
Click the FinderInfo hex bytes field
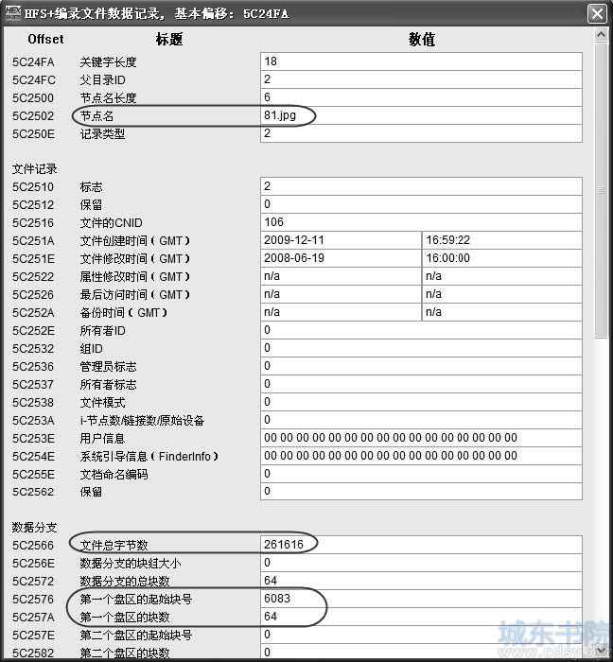[x=421, y=456]
